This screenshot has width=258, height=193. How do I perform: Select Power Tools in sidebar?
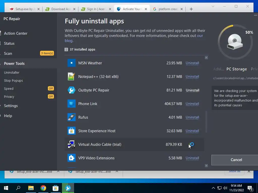14,64
